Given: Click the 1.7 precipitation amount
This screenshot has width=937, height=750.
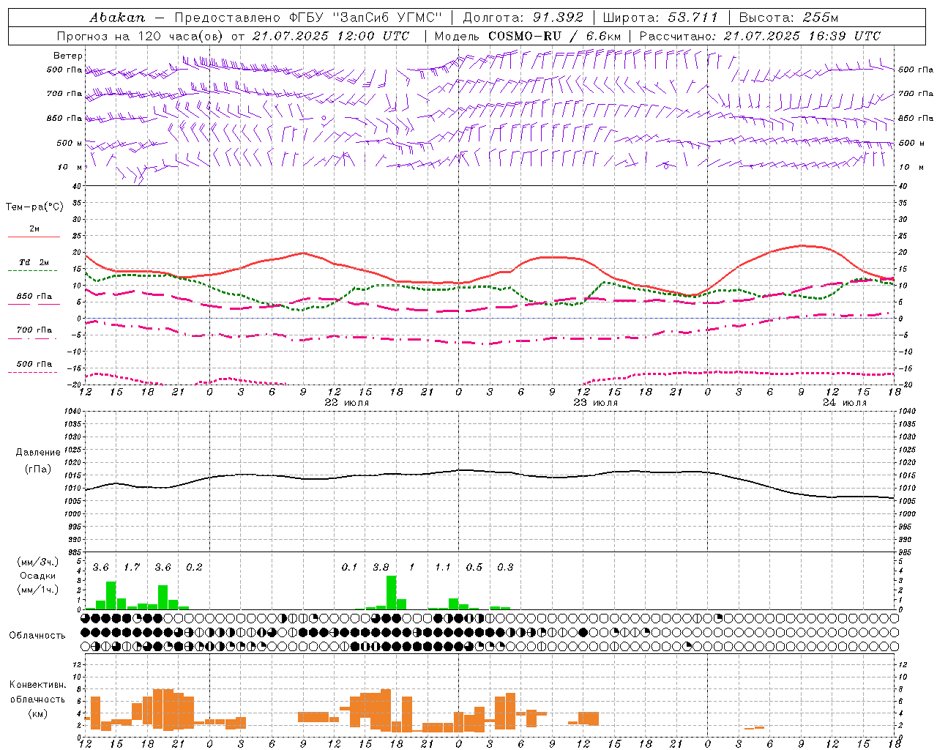Looking at the screenshot, I should click(132, 567).
